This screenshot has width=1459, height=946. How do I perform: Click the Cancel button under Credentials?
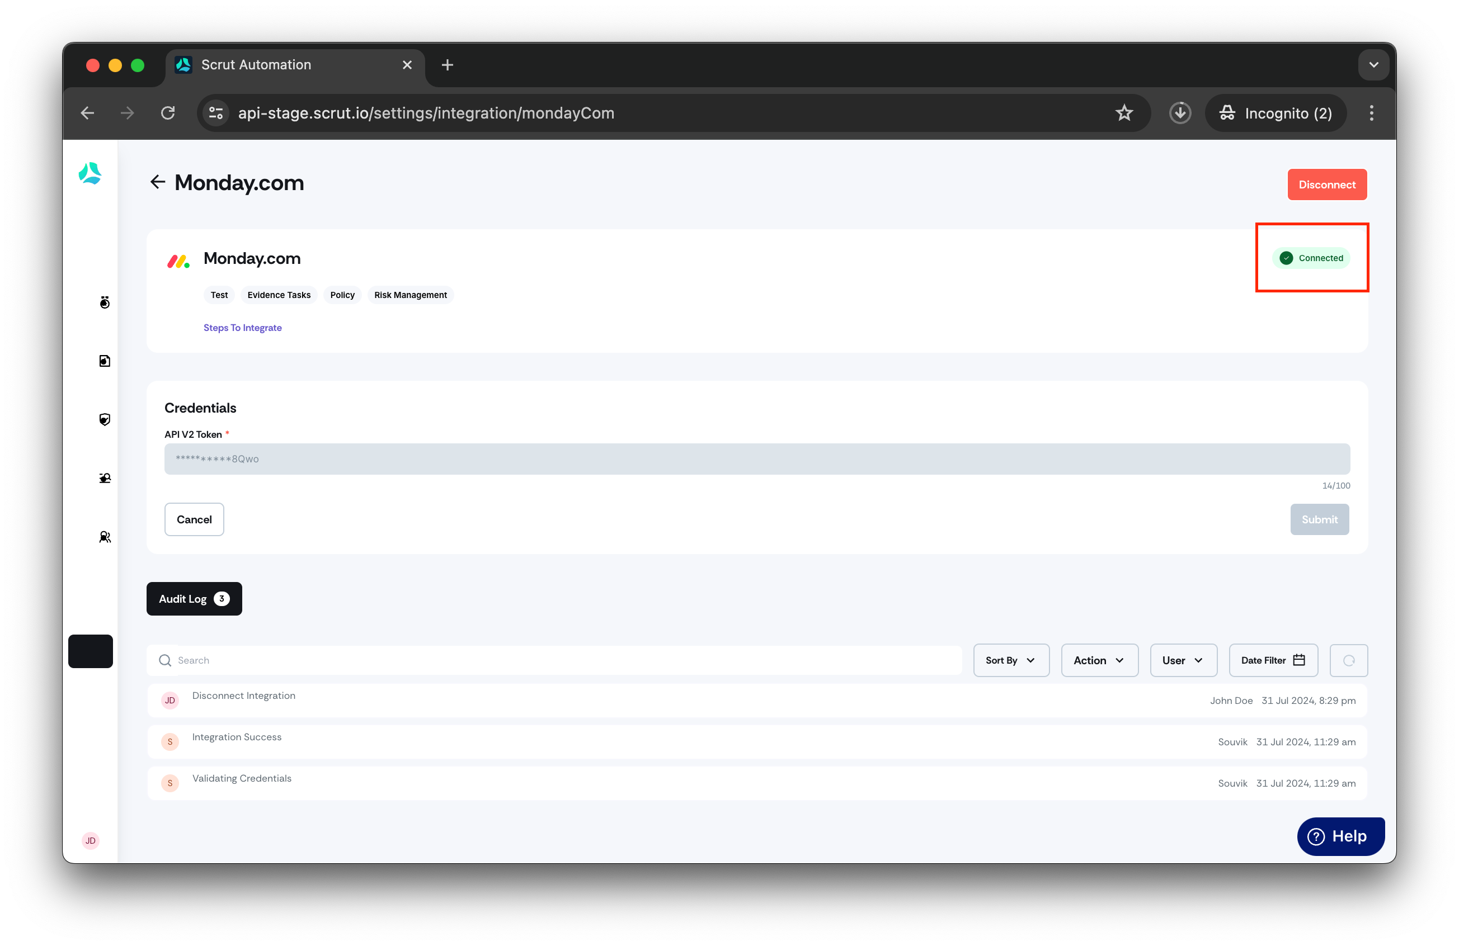click(x=194, y=519)
